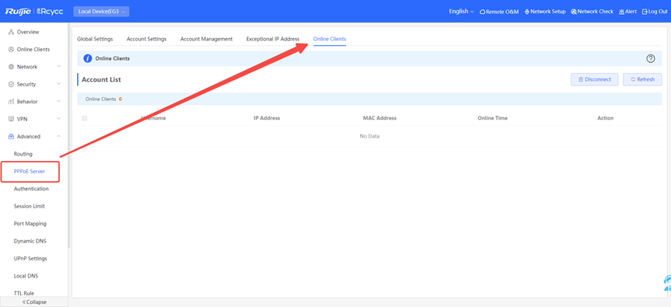The width and height of the screenshot is (671, 307).
Task: Switch to Exceptional IP Address tab
Action: (273, 39)
